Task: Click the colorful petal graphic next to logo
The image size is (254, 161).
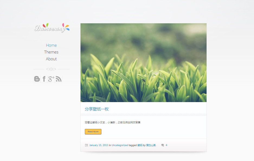Action: (66, 26)
